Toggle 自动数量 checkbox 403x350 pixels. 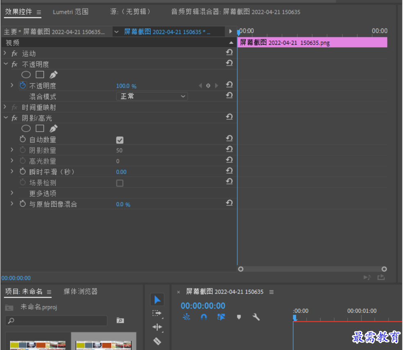[120, 140]
